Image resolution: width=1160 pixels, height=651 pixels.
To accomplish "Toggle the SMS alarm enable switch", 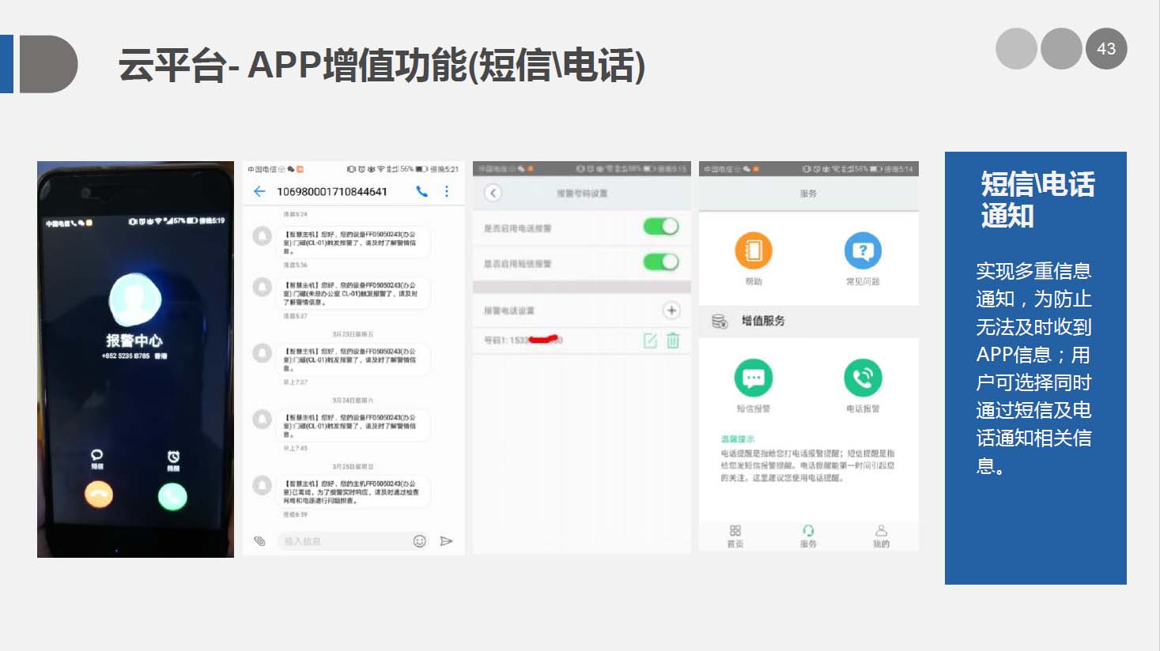I will point(661,262).
